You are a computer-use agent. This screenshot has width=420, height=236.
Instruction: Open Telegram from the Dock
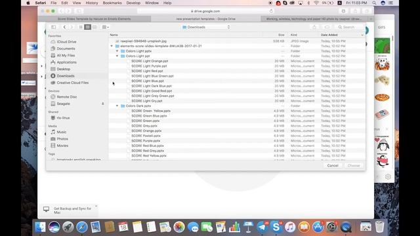(x=262, y=227)
